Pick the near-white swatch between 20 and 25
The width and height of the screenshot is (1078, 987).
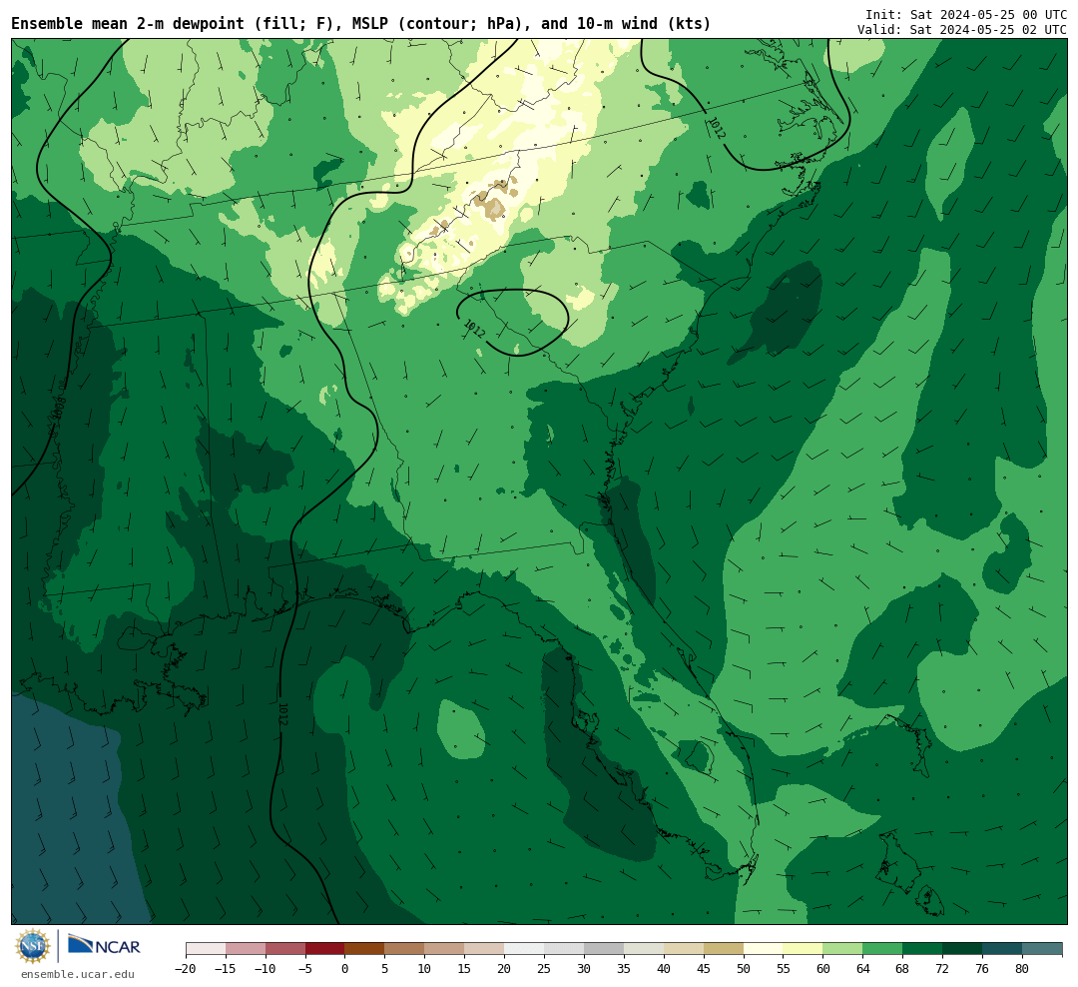(x=524, y=949)
